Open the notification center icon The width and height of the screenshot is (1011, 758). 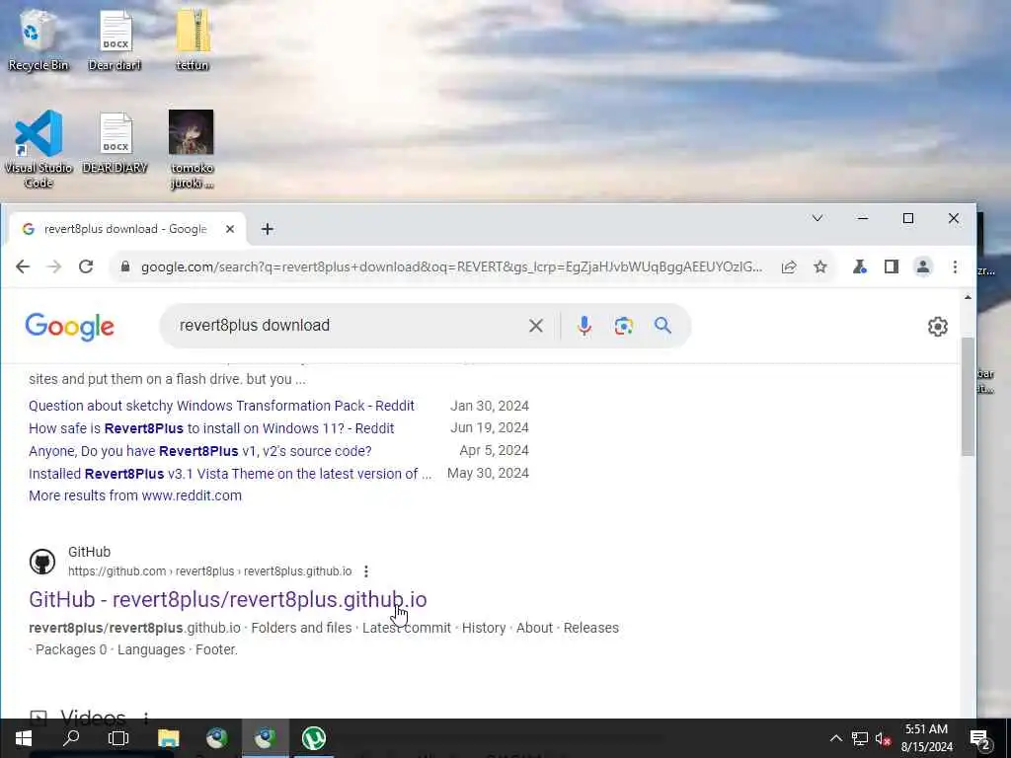979,738
